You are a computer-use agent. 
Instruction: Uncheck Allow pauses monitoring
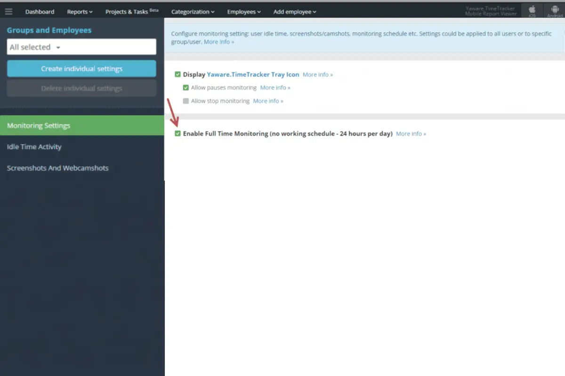(x=186, y=87)
